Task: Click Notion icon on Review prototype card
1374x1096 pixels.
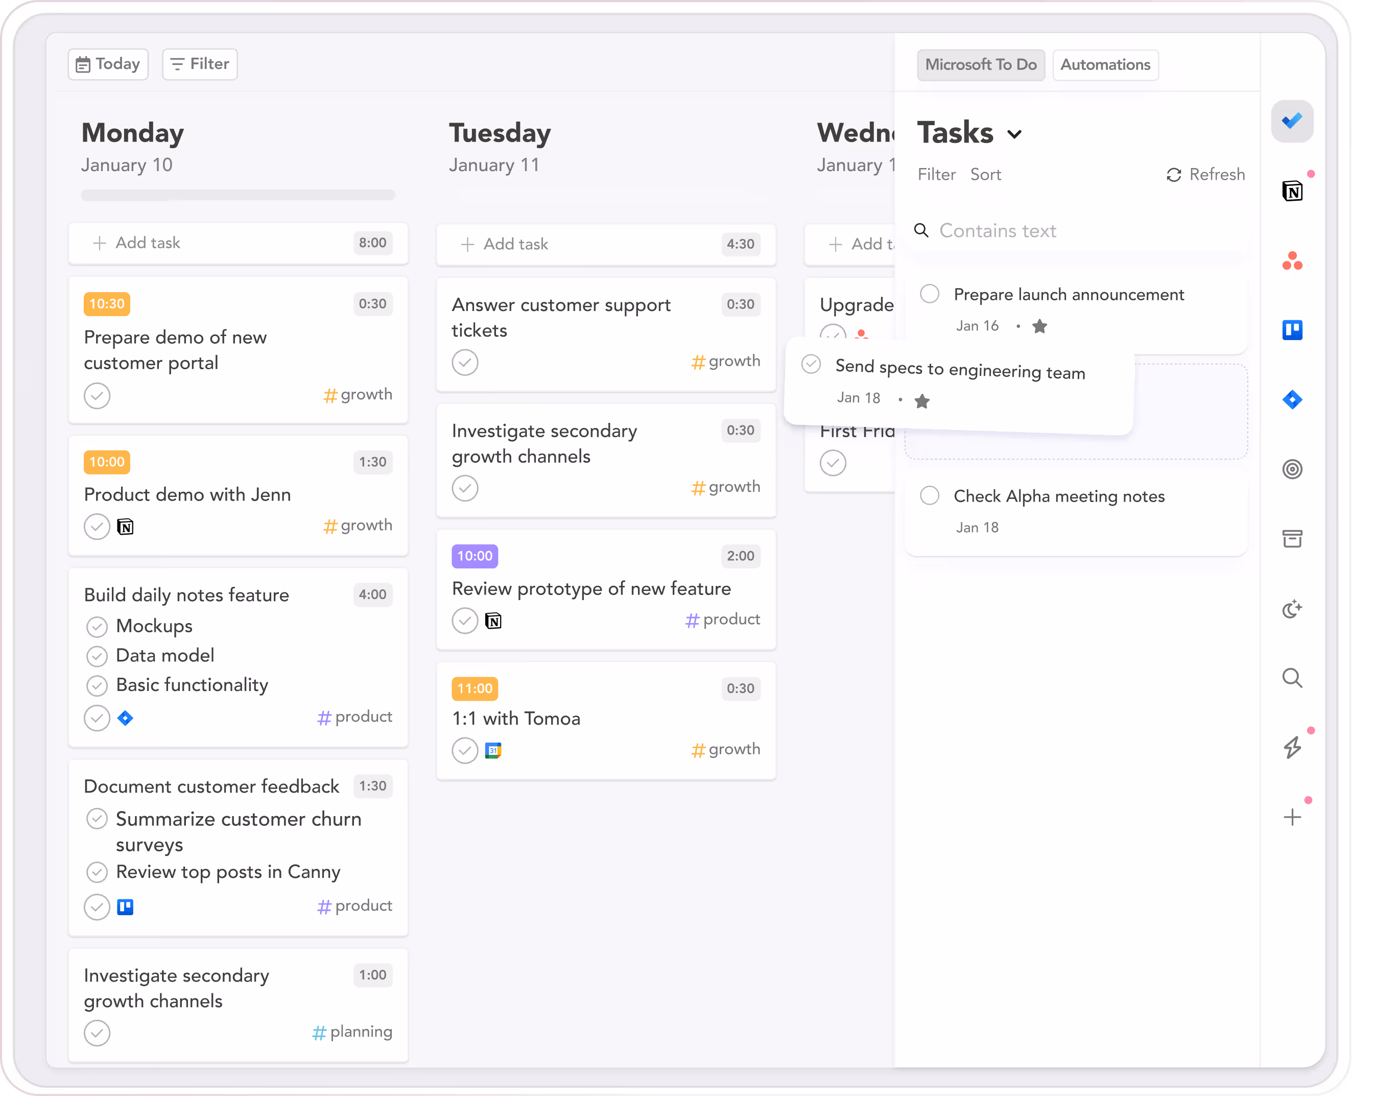Action: (x=492, y=621)
